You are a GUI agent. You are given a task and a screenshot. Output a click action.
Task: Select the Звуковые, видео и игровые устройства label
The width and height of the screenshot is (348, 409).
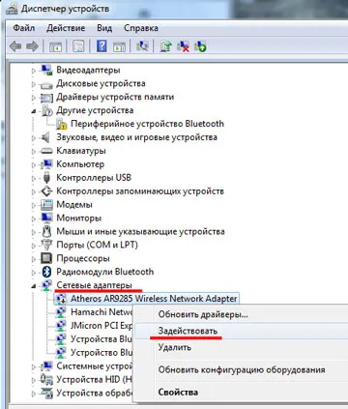pos(136,137)
